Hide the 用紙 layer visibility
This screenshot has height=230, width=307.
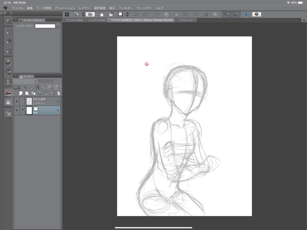point(17,110)
